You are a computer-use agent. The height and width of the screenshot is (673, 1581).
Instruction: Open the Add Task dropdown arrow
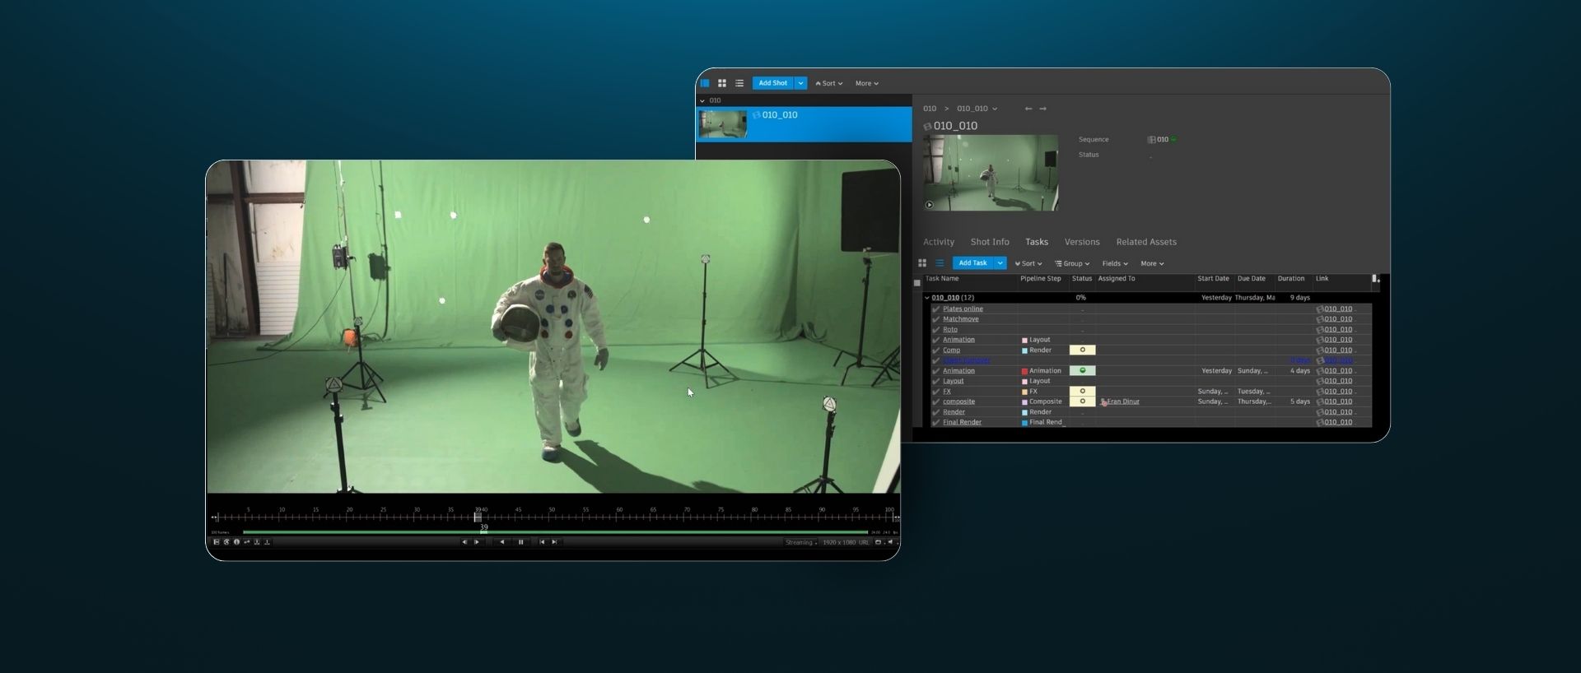pyautogui.click(x=1000, y=263)
